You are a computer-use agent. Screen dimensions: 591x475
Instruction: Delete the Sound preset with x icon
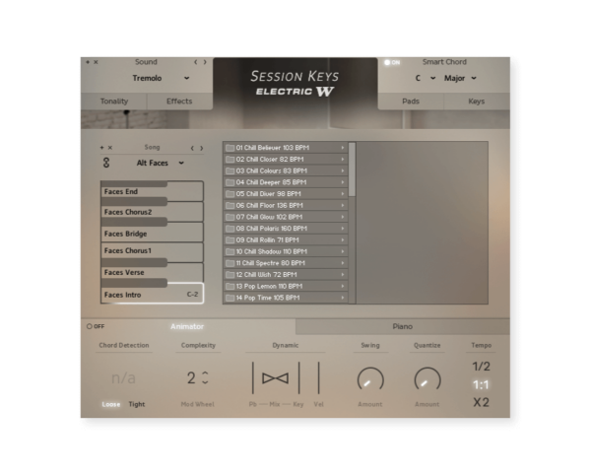point(96,62)
